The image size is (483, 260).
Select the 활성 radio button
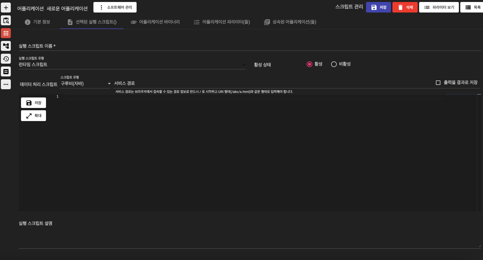point(310,64)
